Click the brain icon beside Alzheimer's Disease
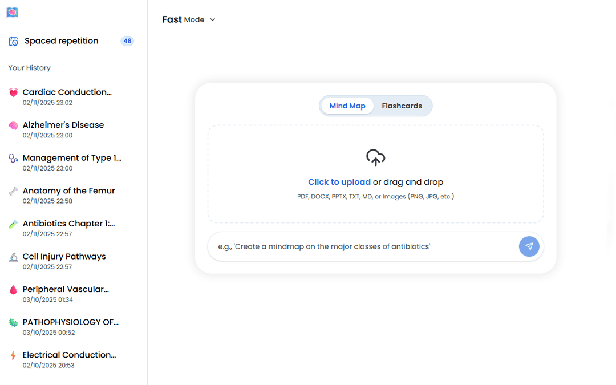The height and width of the screenshot is (385, 616). tap(12, 125)
